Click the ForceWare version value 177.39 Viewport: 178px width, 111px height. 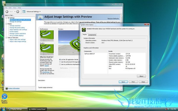coord(128,54)
